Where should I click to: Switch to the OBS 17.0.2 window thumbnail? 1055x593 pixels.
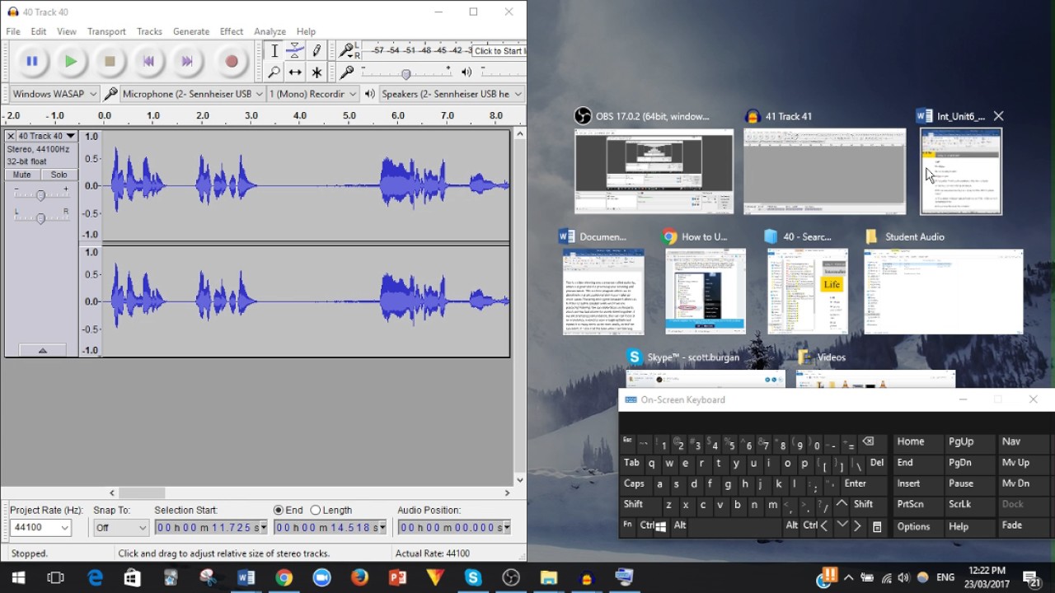coord(654,171)
